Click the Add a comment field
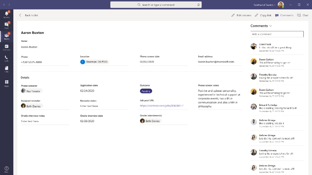 277,34
